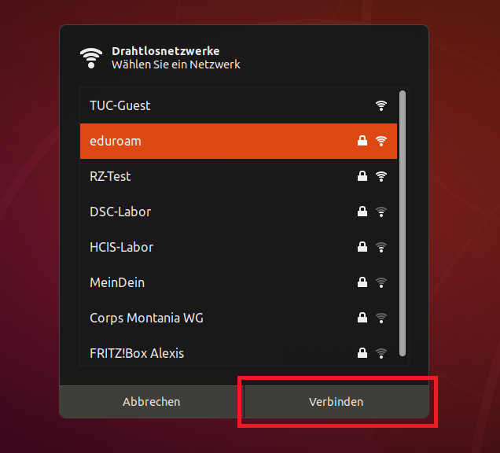Click the lock icon beside eduroam
Image resolution: width=500 pixels, height=453 pixels.
coord(362,141)
